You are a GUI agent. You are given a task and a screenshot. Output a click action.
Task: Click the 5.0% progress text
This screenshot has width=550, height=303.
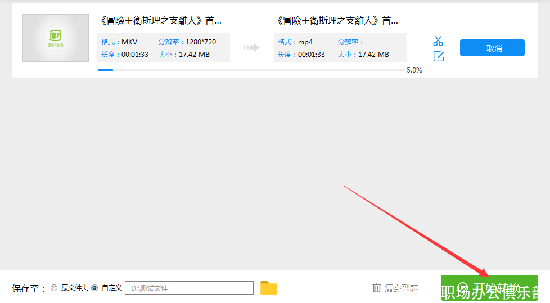click(x=414, y=70)
